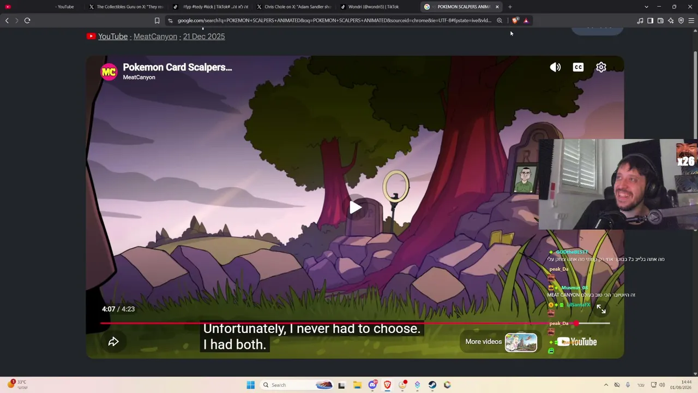Switch to The Collectibles Guru X tab
Screen dimensions: 698x393
(125, 7)
